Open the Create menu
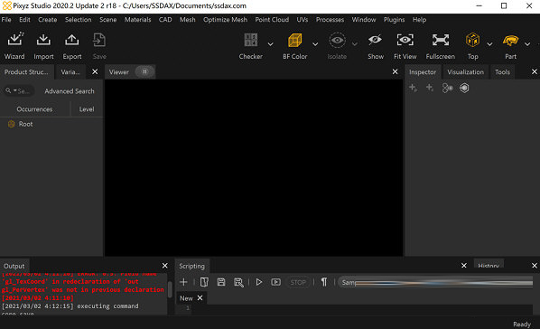This screenshot has width=540, height=329. (48, 20)
